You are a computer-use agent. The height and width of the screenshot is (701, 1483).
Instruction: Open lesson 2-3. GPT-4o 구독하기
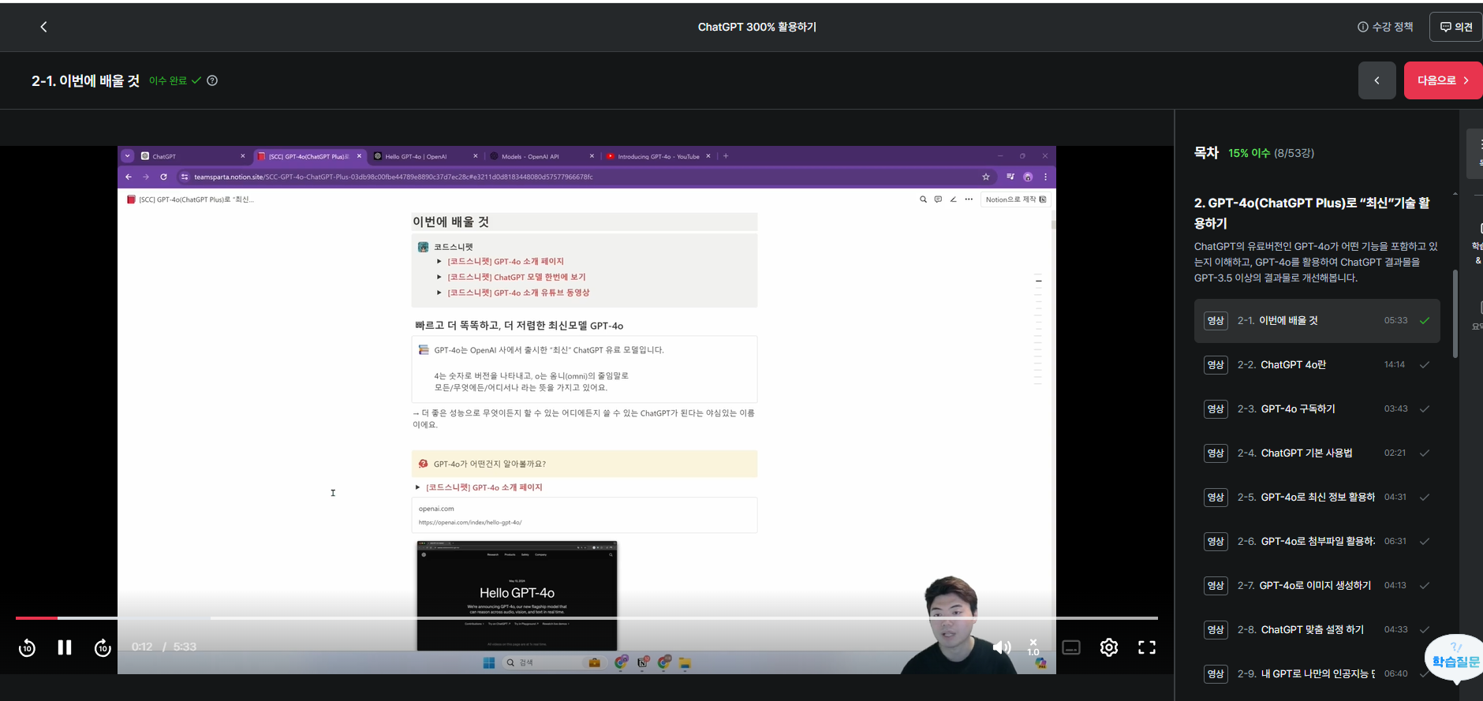1317,409
